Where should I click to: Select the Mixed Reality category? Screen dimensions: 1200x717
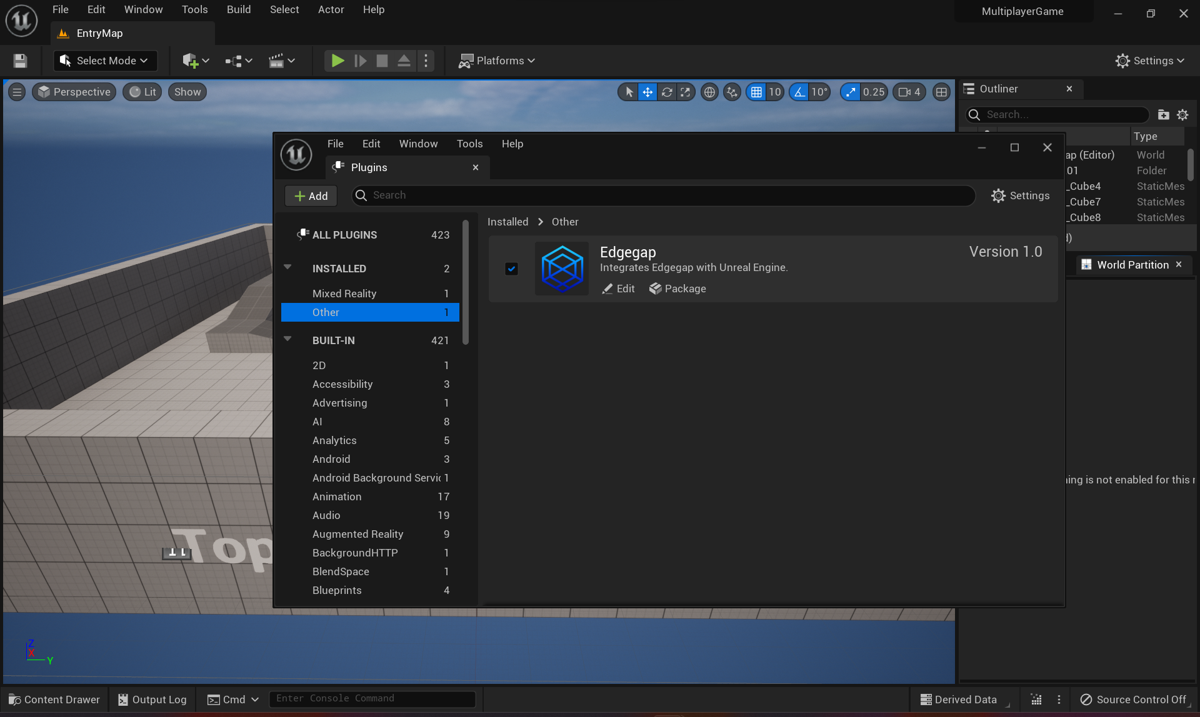[x=371, y=294]
